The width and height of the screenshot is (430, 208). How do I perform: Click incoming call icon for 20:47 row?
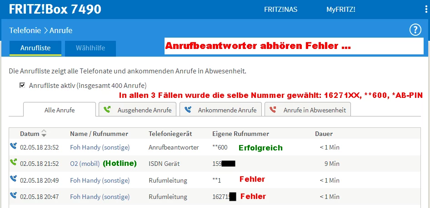pyautogui.click(x=13, y=195)
